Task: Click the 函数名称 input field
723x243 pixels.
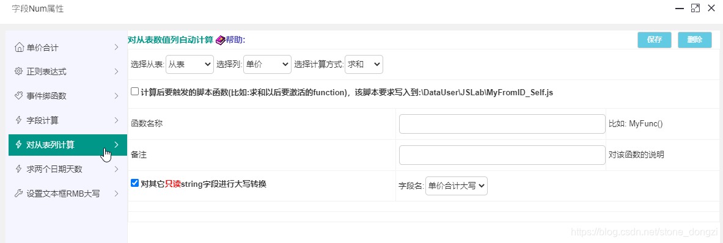Action: [502, 124]
